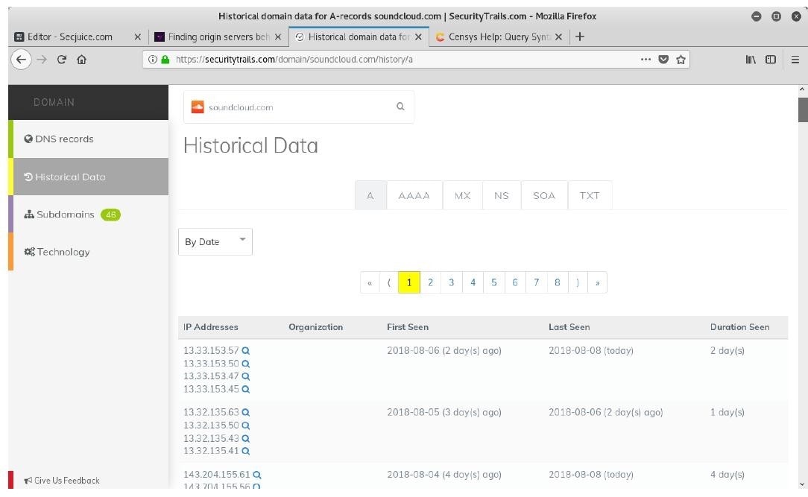Switch to the MX records tab
This screenshot has height=497, width=808.
pyautogui.click(x=463, y=195)
